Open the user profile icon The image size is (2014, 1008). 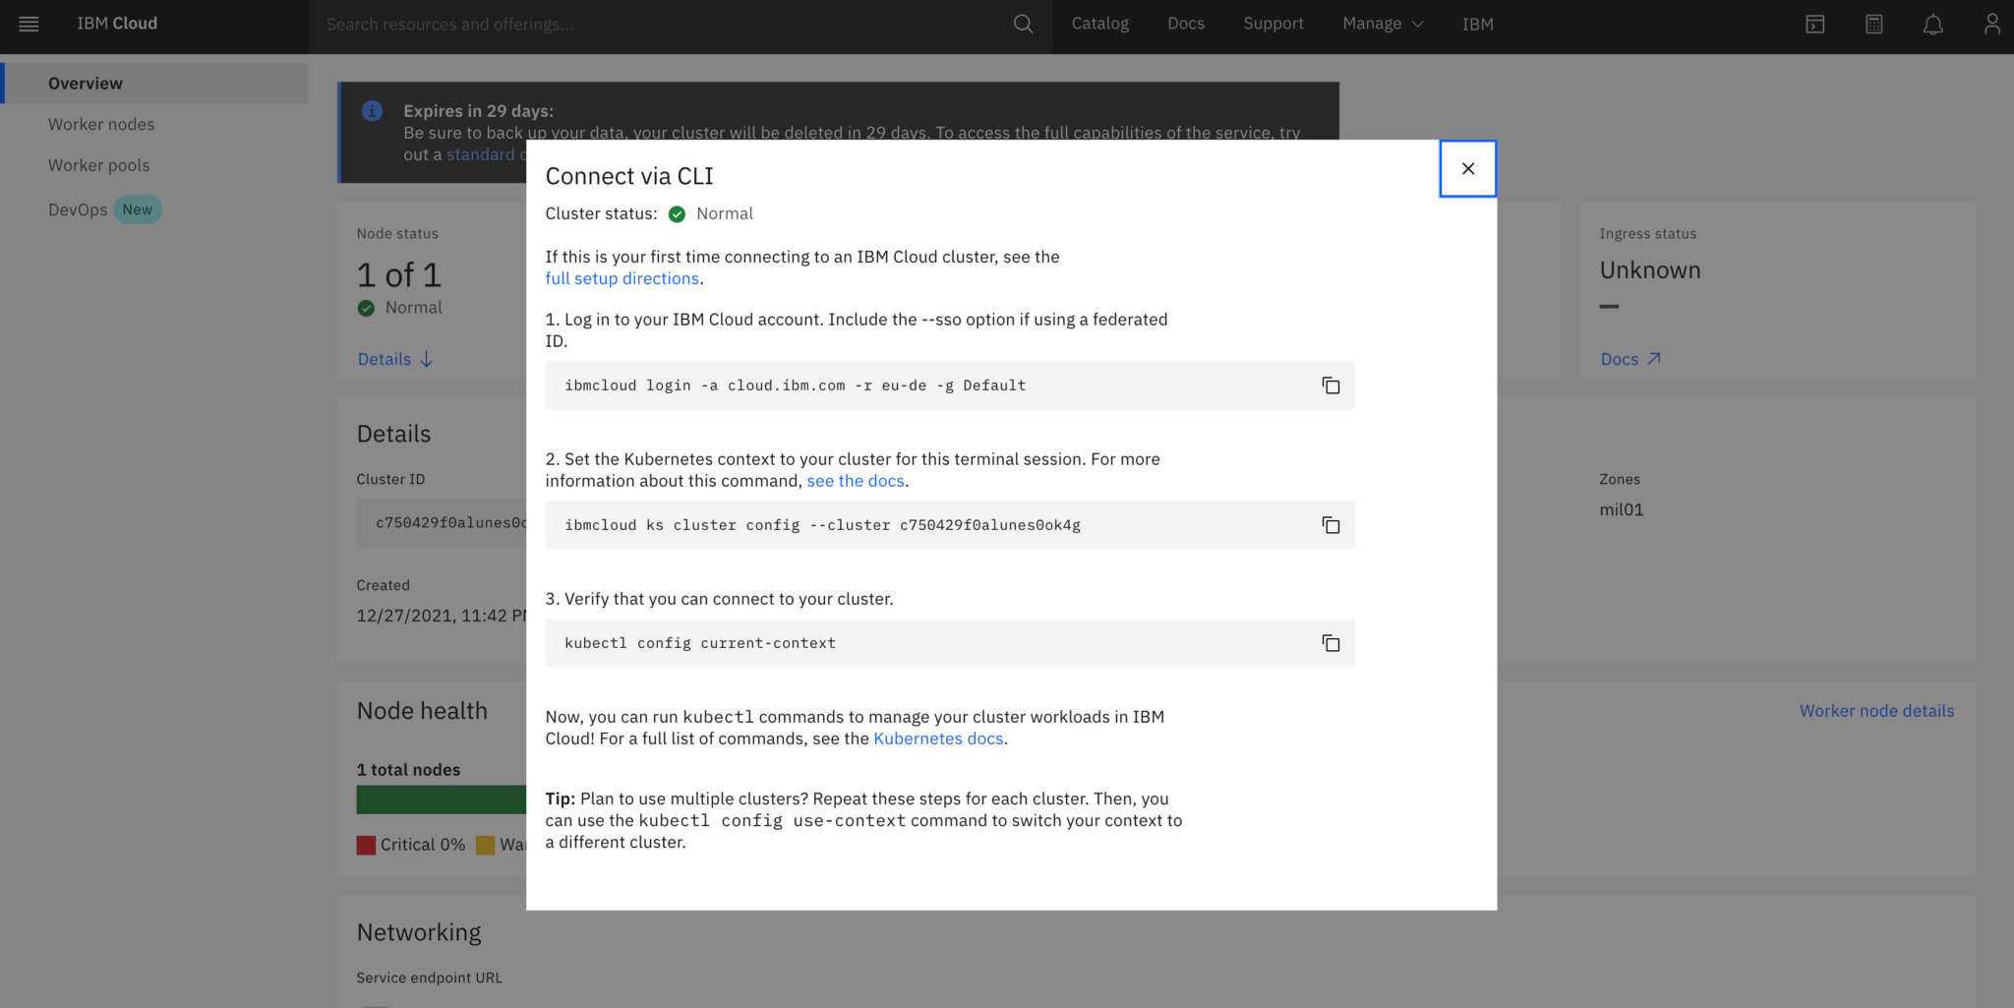(1991, 24)
